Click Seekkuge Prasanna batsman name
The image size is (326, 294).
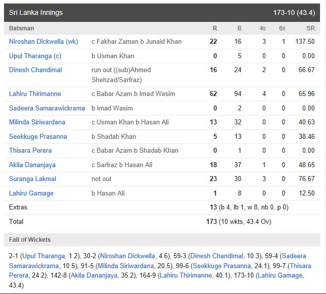[x=38, y=136]
